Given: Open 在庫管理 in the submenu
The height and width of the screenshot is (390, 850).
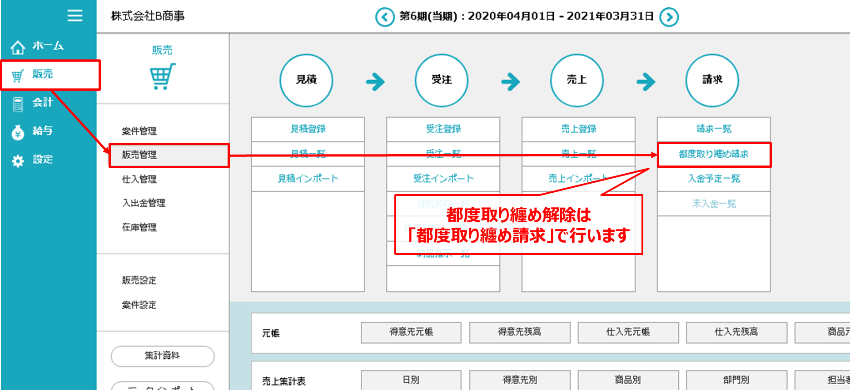Looking at the screenshot, I should (139, 227).
